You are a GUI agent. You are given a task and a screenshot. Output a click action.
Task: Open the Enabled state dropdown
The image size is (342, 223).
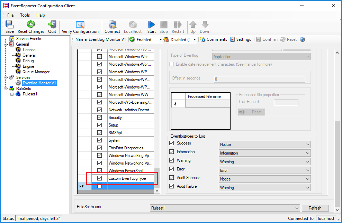(x=161, y=40)
